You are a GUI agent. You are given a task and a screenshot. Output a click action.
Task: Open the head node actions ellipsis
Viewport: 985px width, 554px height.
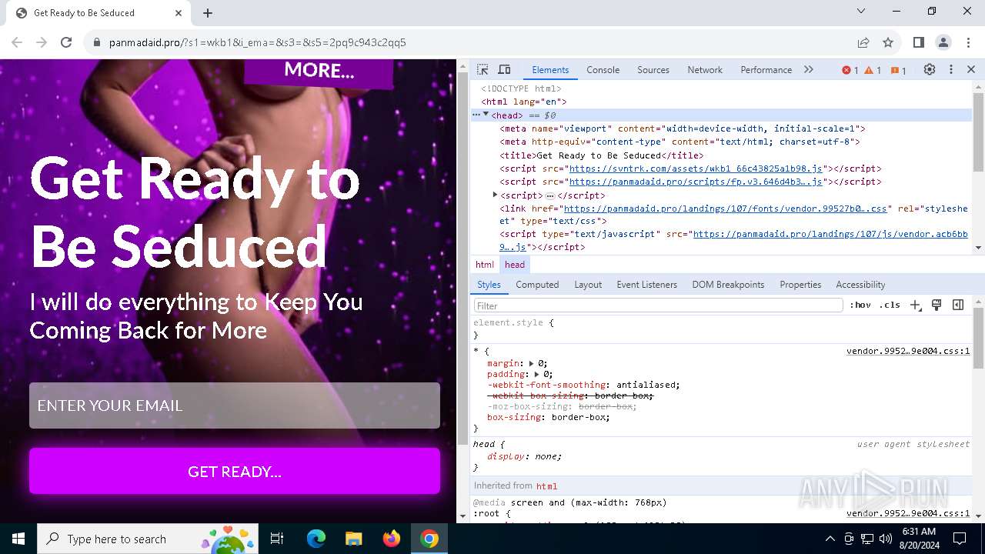tap(476, 115)
